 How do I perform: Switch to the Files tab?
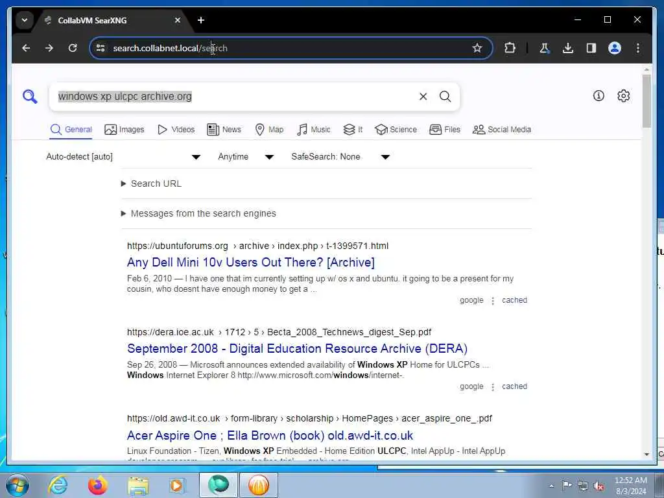[x=445, y=130]
